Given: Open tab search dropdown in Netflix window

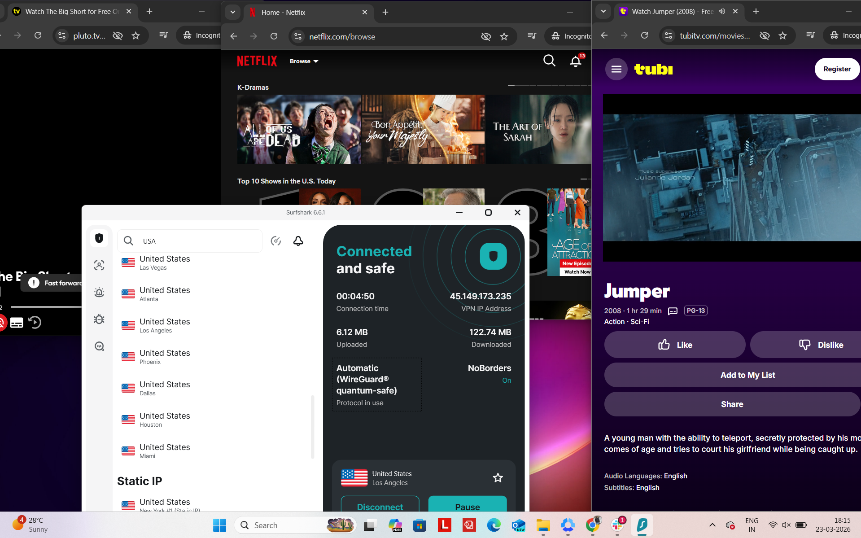Looking at the screenshot, I should point(232,12).
